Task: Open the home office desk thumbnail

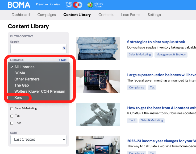Action: [x=98, y=145]
